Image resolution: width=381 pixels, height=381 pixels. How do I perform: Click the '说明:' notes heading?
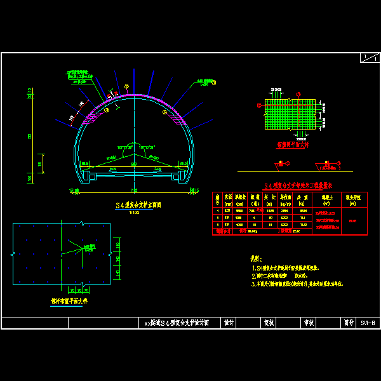coord(257,259)
